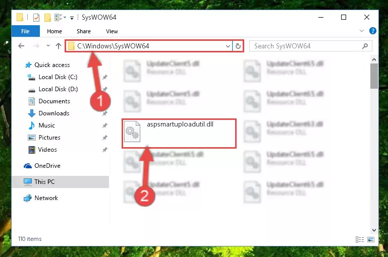Click the Downloads blue arrow icon
388x257 pixels.
click(31, 113)
